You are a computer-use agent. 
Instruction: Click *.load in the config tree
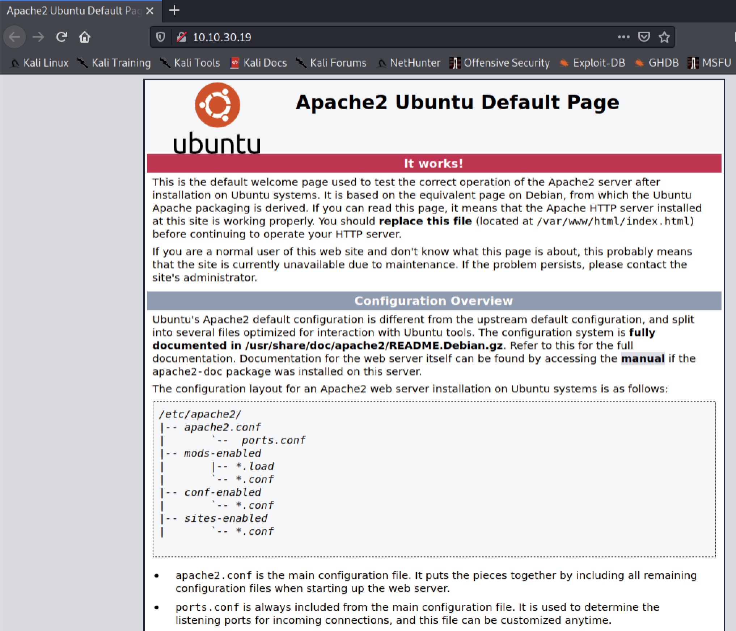[x=254, y=466]
